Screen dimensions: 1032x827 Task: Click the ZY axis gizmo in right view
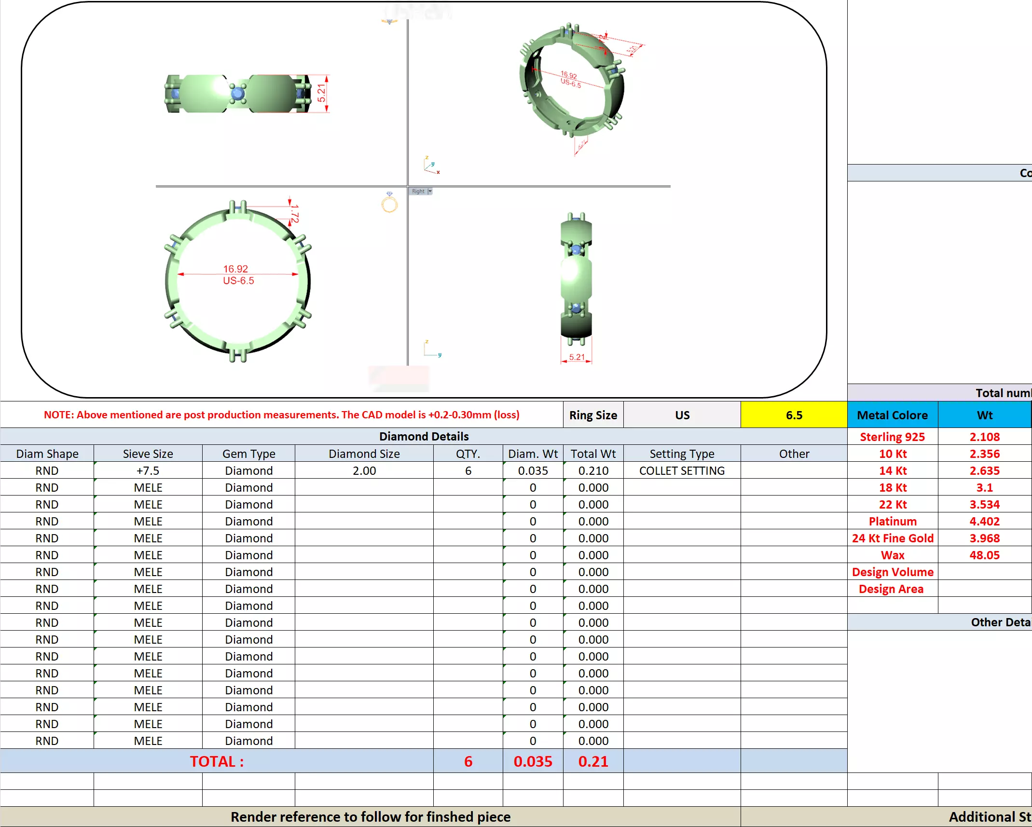tap(431, 349)
